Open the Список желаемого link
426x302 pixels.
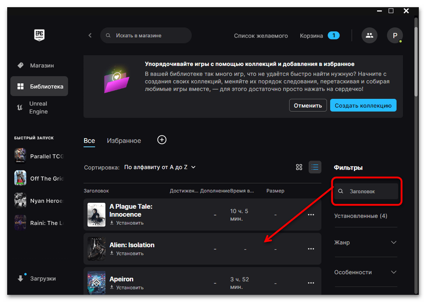(261, 35)
